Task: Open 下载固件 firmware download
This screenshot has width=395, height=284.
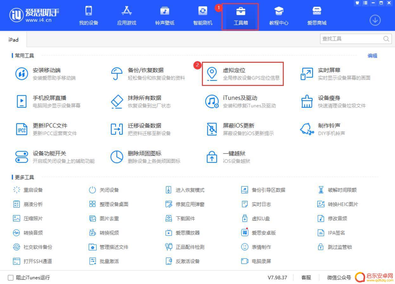Action: [x=180, y=218]
